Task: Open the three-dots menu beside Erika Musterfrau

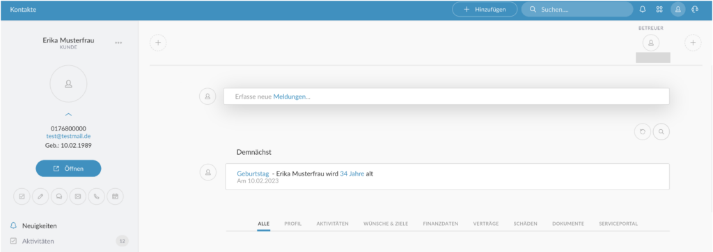Action: tap(118, 43)
